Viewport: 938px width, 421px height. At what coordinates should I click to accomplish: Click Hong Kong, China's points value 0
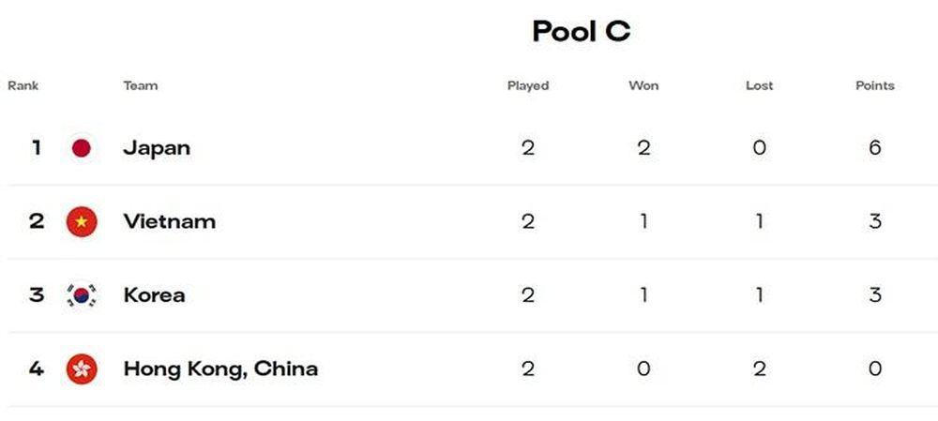874,369
